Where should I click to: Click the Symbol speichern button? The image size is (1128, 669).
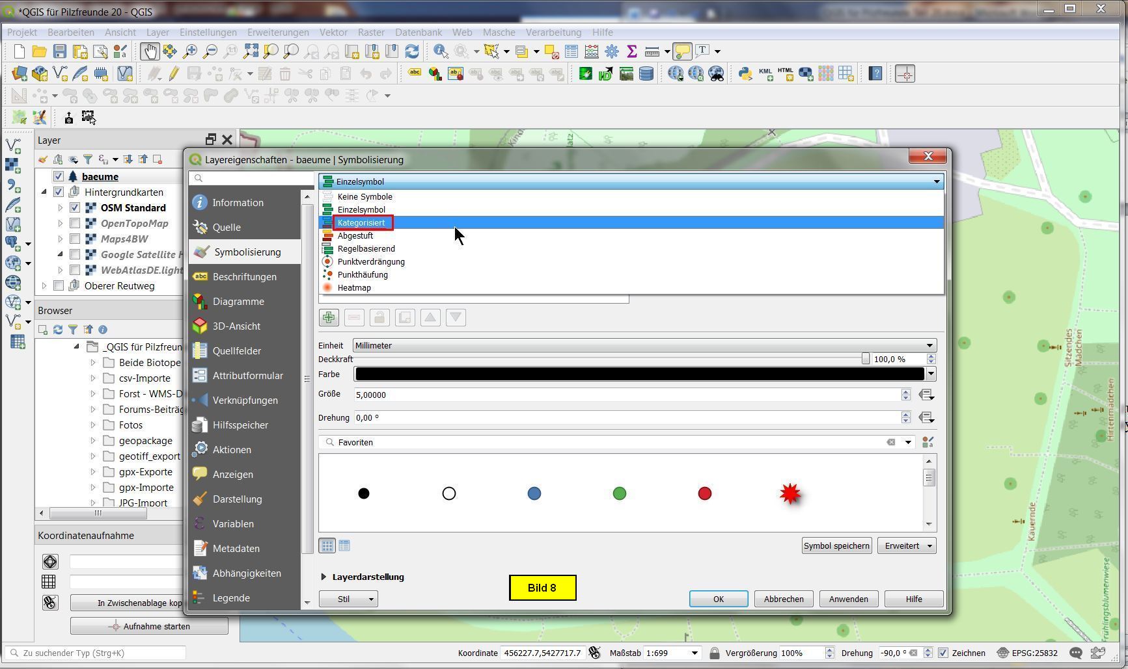836,546
